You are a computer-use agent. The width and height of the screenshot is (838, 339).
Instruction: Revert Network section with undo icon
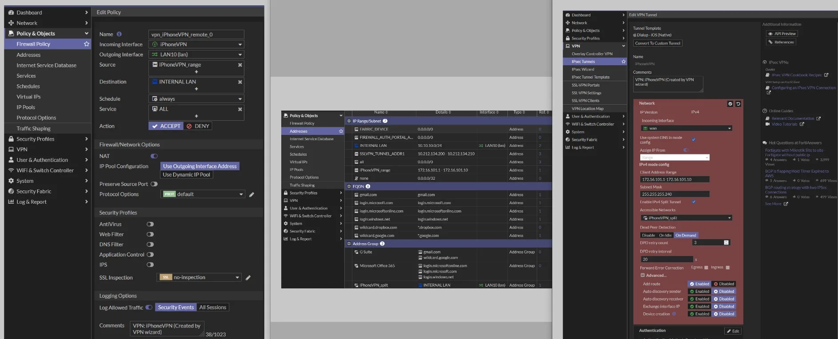[x=738, y=104]
